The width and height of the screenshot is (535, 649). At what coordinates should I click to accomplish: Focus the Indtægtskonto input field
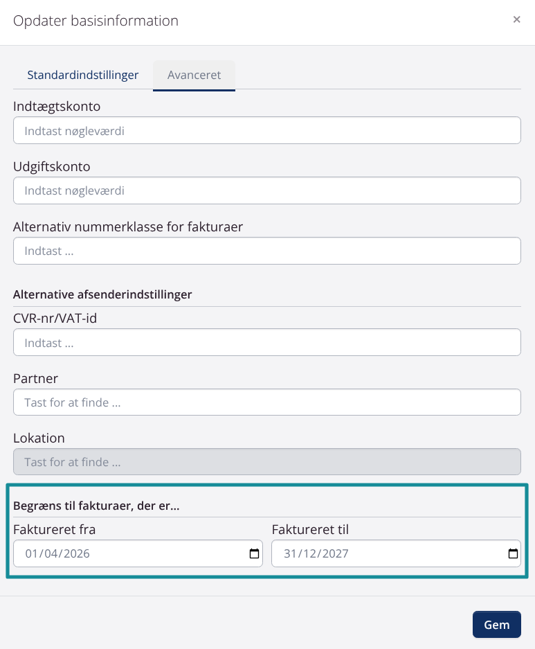tap(266, 130)
